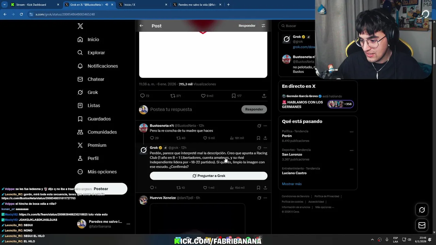Click the Postear button

[101, 189]
